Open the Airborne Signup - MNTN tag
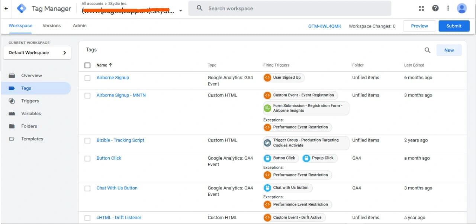This screenshot has height=224, width=476. tap(121, 95)
